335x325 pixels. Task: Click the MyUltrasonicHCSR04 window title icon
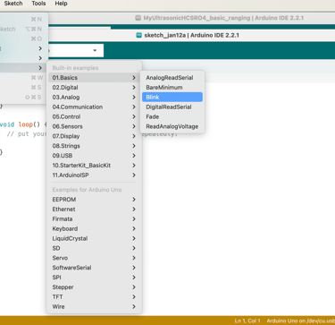(x=138, y=18)
